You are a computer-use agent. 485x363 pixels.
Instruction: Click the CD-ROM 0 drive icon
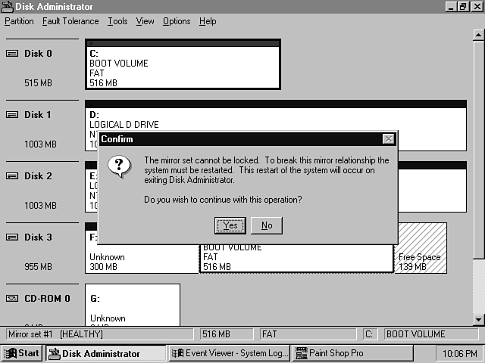click(11, 299)
